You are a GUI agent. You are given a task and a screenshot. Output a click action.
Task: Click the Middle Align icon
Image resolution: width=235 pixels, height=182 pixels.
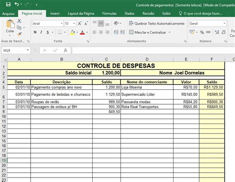click(x=101, y=23)
